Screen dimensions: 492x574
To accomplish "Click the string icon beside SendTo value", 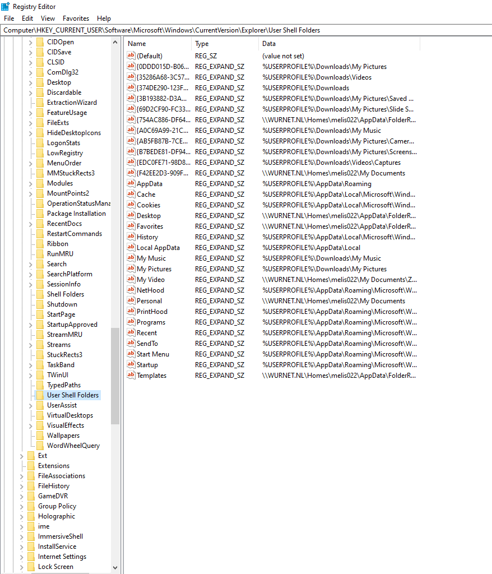I will (x=131, y=342).
